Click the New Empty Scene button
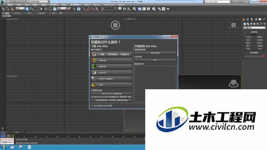 coord(155,53)
